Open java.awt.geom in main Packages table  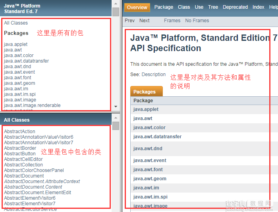(150, 179)
